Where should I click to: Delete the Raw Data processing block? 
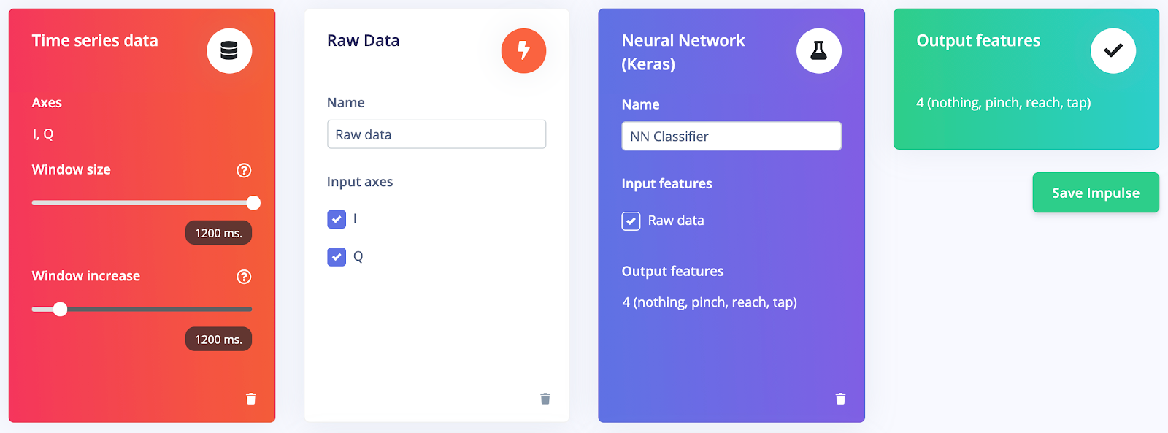[545, 399]
